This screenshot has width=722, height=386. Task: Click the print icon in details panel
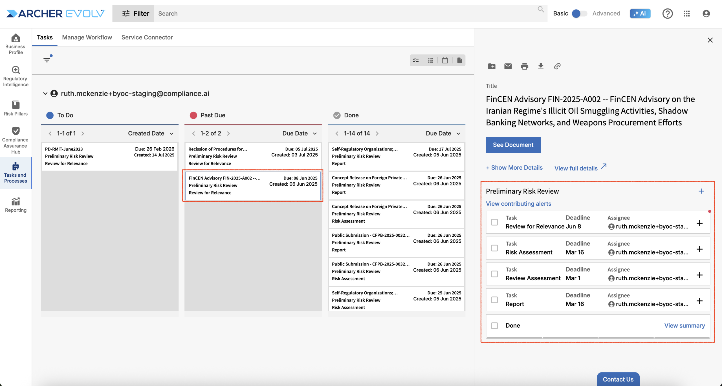point(524,66)
